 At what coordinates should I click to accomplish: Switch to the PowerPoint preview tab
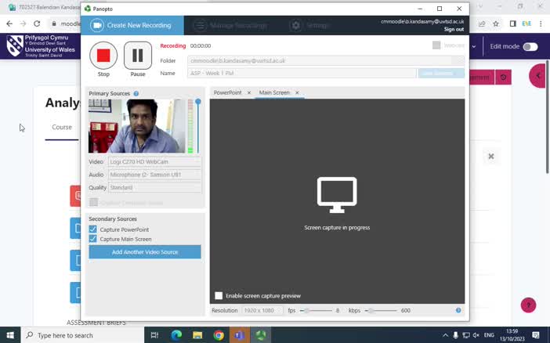(228, 92)
